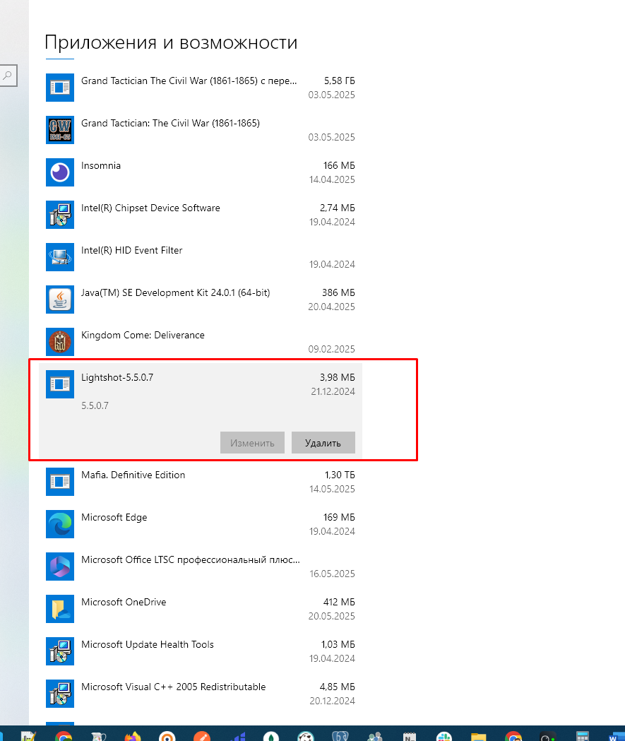Click the 1,30 ТБ size of Mafia
The width and height of the screenshot is (625, 741).
340,475
